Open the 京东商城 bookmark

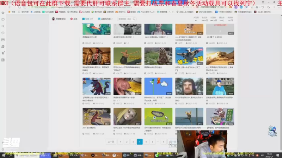click(x=72, y=12)
